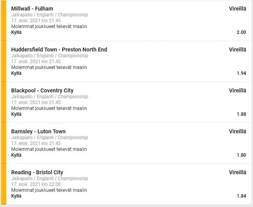
Task: Click the Vireillä status of Millwall - Fulham
Action: pyautogui.click(x=237, y=9)
